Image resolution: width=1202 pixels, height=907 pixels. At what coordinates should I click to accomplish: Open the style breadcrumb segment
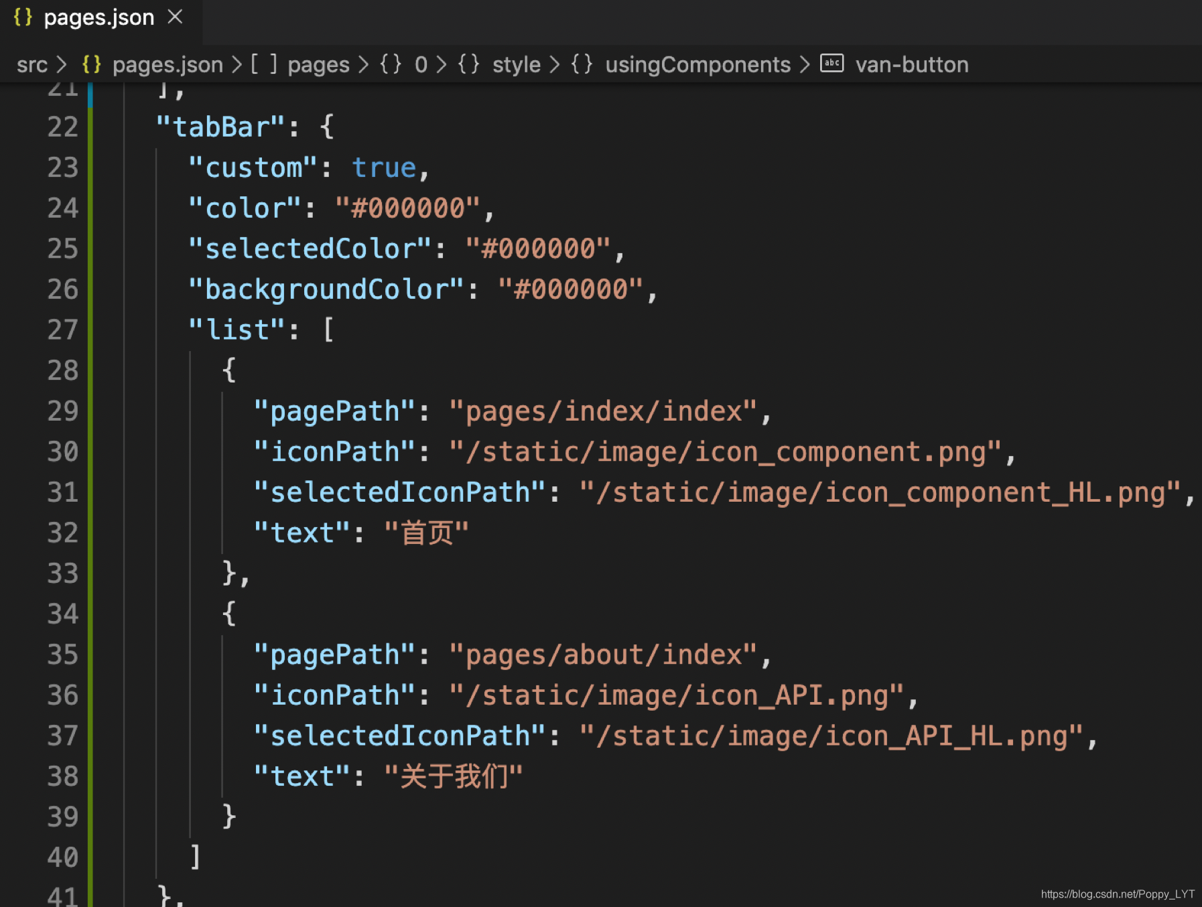coord(516,65)
